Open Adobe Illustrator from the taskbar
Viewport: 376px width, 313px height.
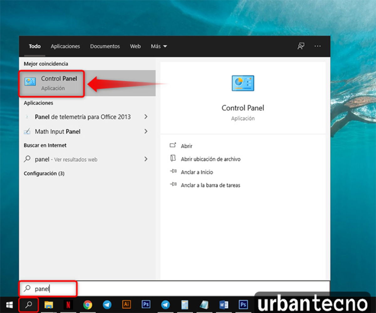point(126,305)
